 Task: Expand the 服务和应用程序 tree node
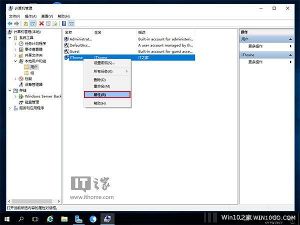[x=10, y=108]
